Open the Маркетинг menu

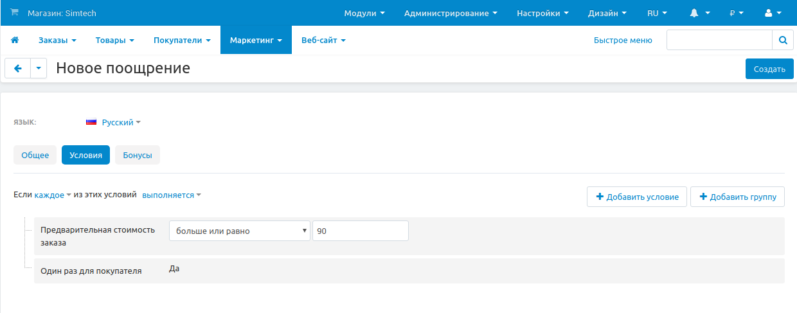[x=256, y=40]
